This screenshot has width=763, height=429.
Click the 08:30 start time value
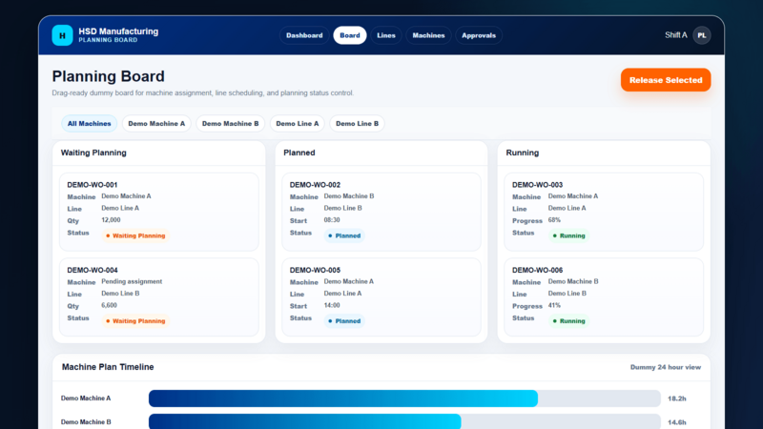pos(332,220)
